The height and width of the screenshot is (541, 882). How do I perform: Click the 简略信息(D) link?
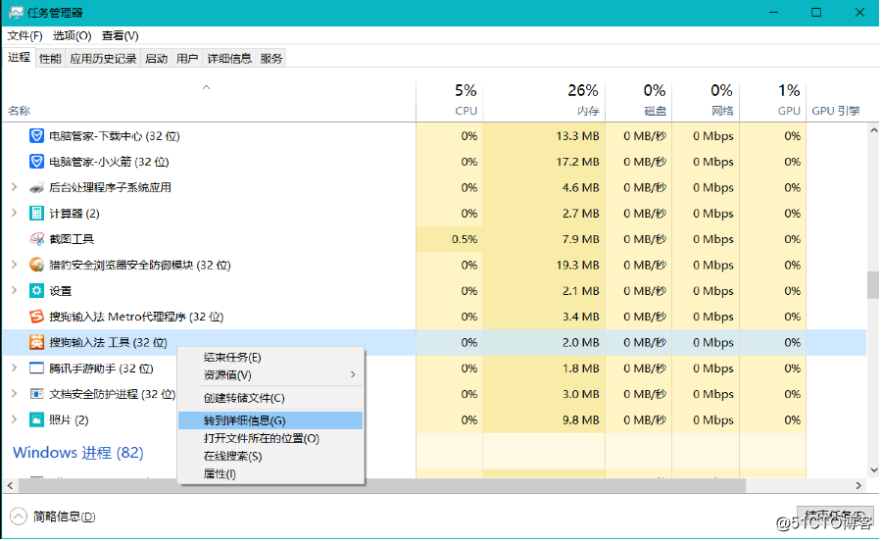point(64,516)
